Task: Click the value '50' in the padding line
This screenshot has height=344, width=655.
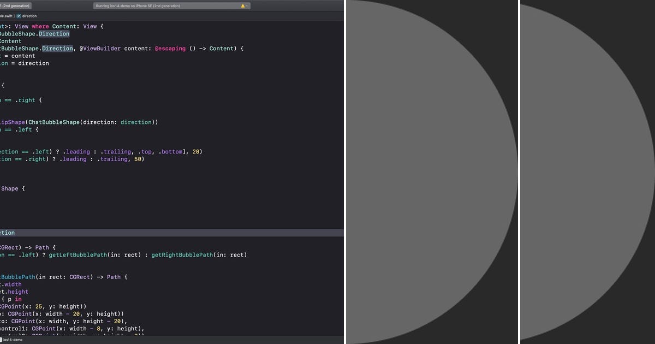Action: (138, 159)
